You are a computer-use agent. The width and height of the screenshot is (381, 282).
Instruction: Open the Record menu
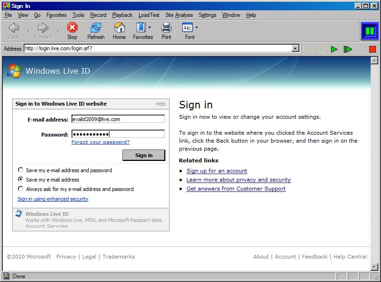[98, 15]
